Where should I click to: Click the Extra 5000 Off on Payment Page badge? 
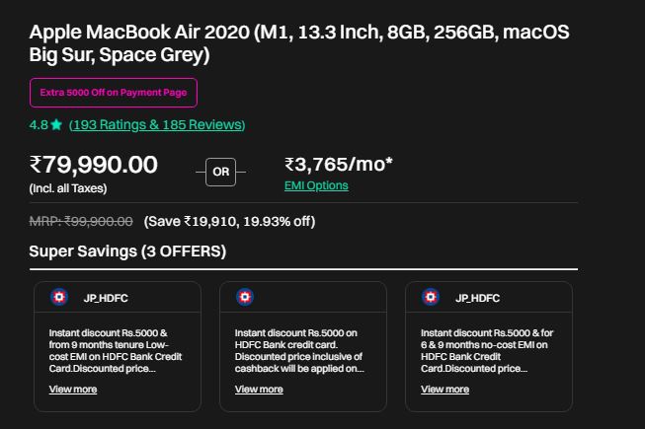tap(114, 93)
